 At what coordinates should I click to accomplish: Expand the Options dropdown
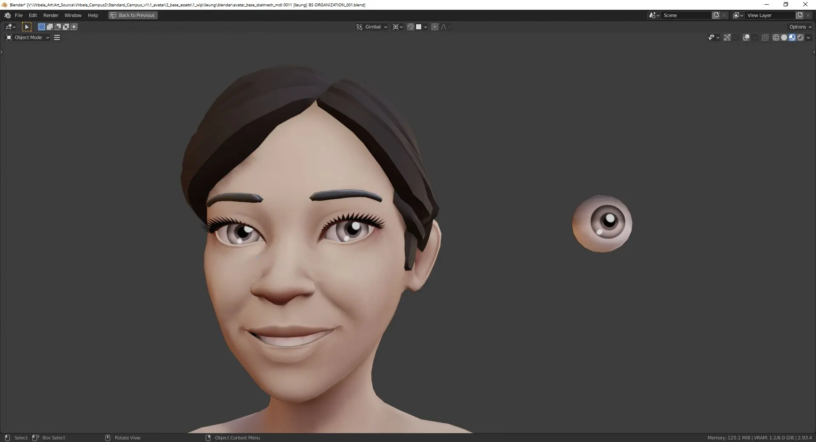[x=800, y=27]
